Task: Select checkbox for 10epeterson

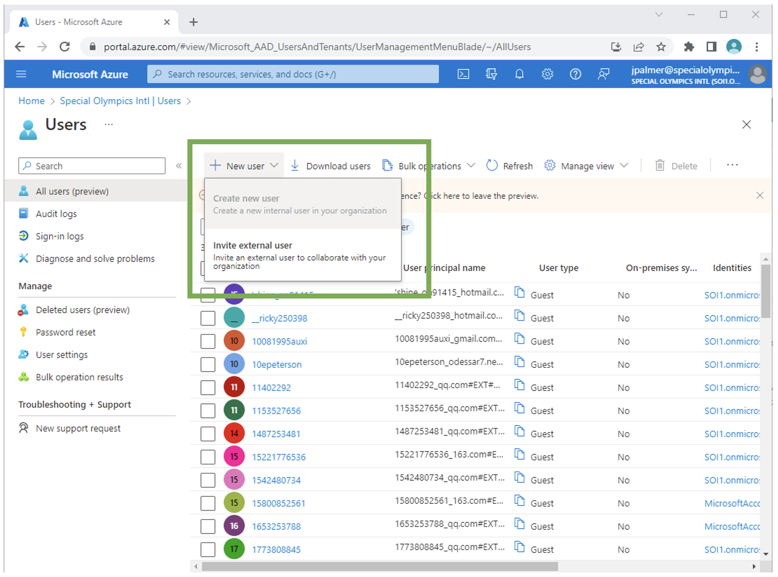Action: click(208, 364)
